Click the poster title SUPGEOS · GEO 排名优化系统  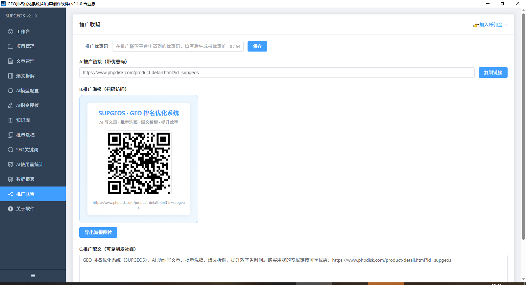pyautogui.click(x=139, y=113)
